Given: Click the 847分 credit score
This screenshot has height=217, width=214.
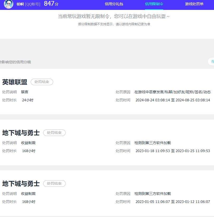Looking at the screenshot, I should (x=51, y=4).
